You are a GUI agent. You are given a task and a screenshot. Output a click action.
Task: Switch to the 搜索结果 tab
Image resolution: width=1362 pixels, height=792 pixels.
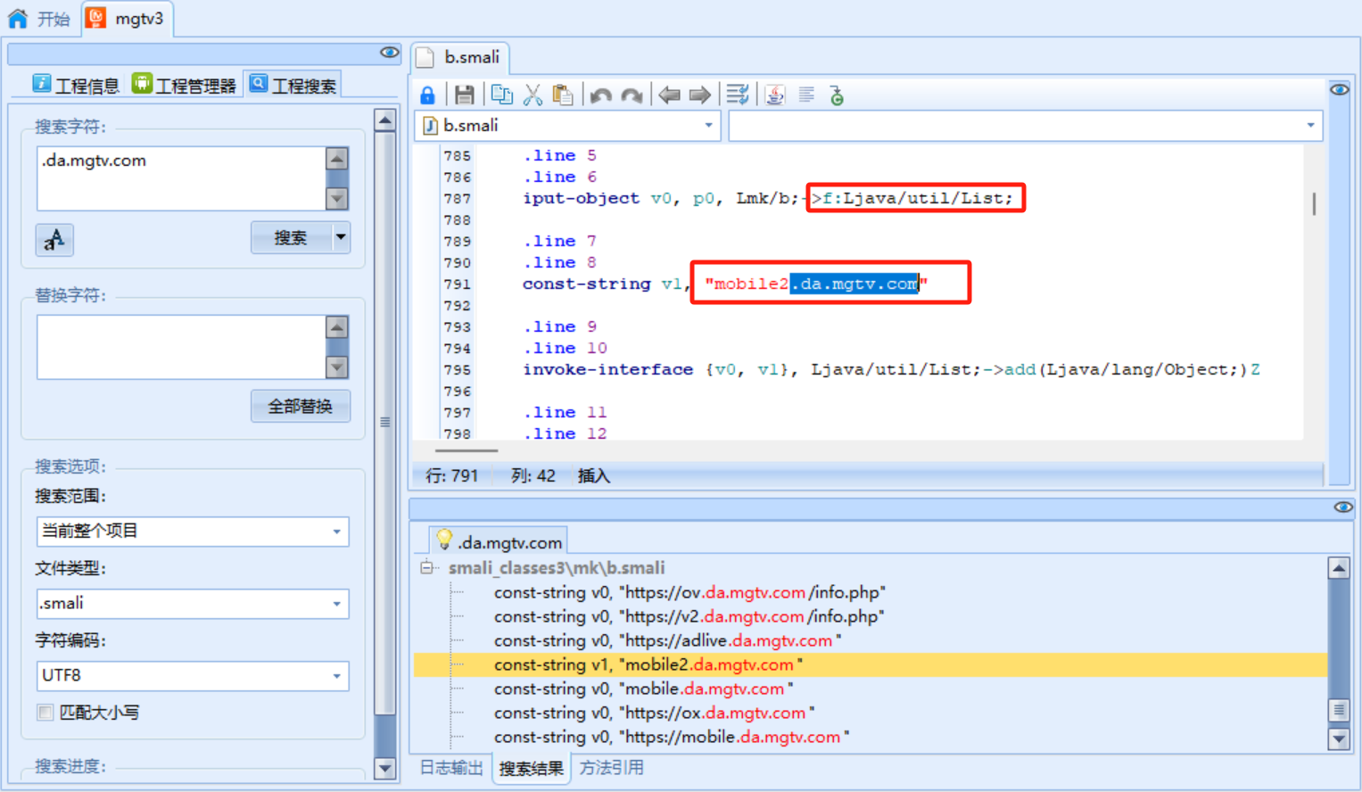pyautogui.click(x=531, y=768)
